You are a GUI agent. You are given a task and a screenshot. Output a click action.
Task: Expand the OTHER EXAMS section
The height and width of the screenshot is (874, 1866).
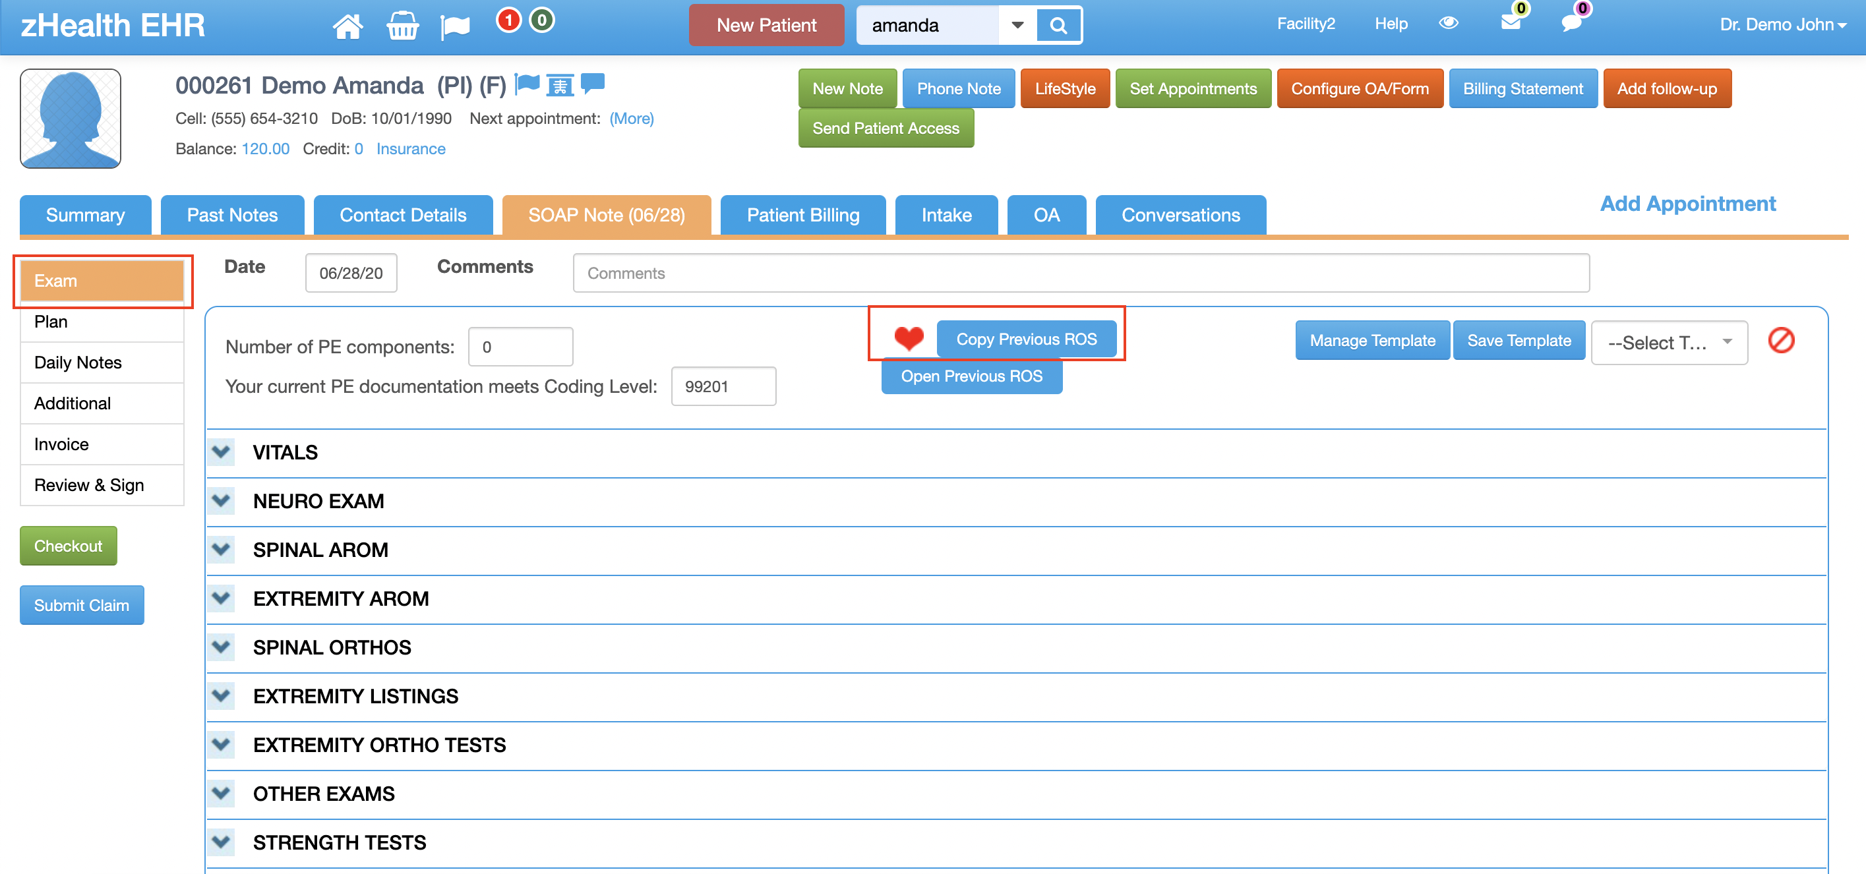point(221,793)
